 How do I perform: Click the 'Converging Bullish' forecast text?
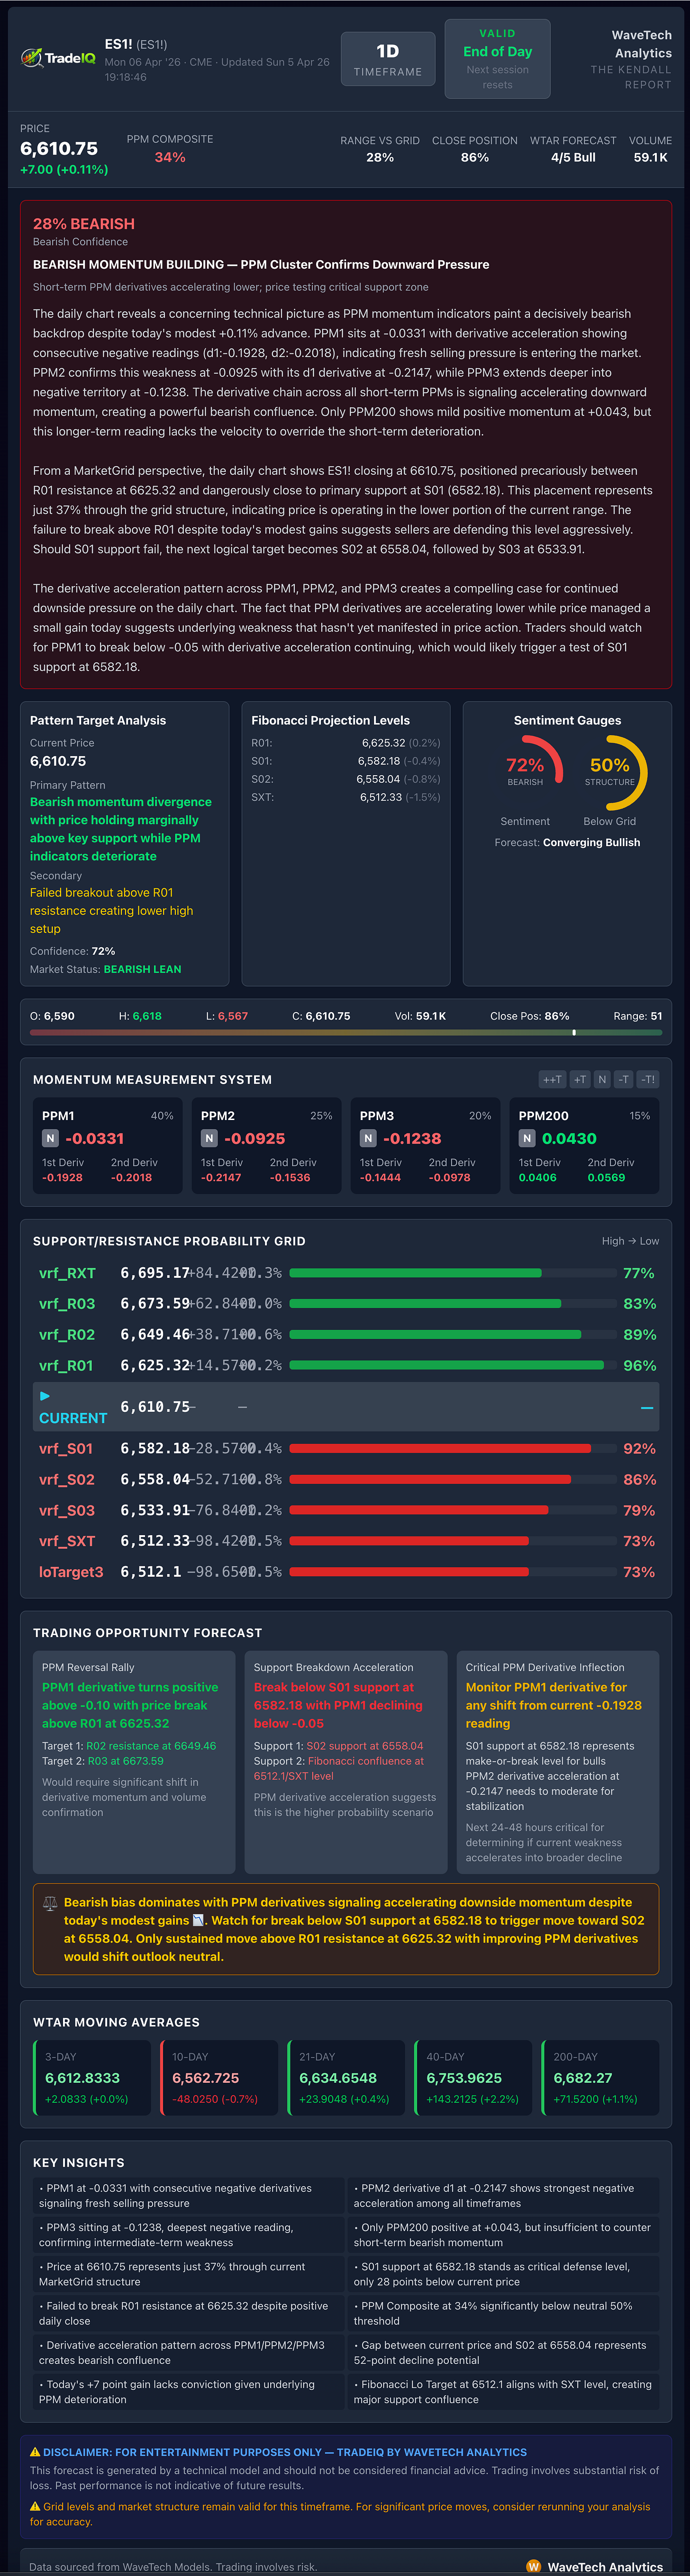592,842
